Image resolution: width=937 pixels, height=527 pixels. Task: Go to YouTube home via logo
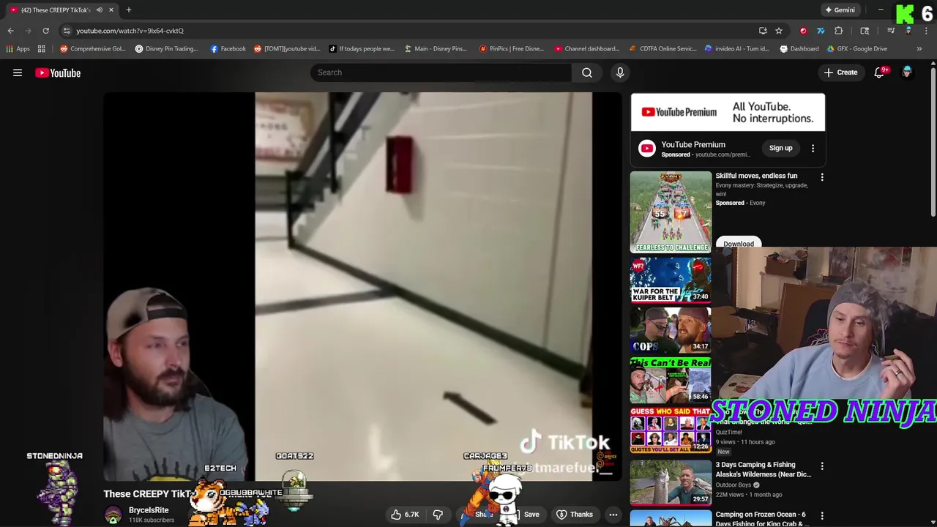[58, 72]
